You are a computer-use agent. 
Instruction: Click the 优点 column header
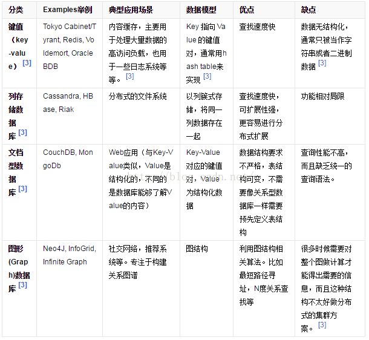tap(264, 10)
